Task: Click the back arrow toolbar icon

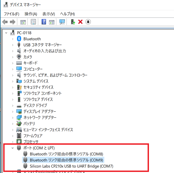Action: pos(5,22)
